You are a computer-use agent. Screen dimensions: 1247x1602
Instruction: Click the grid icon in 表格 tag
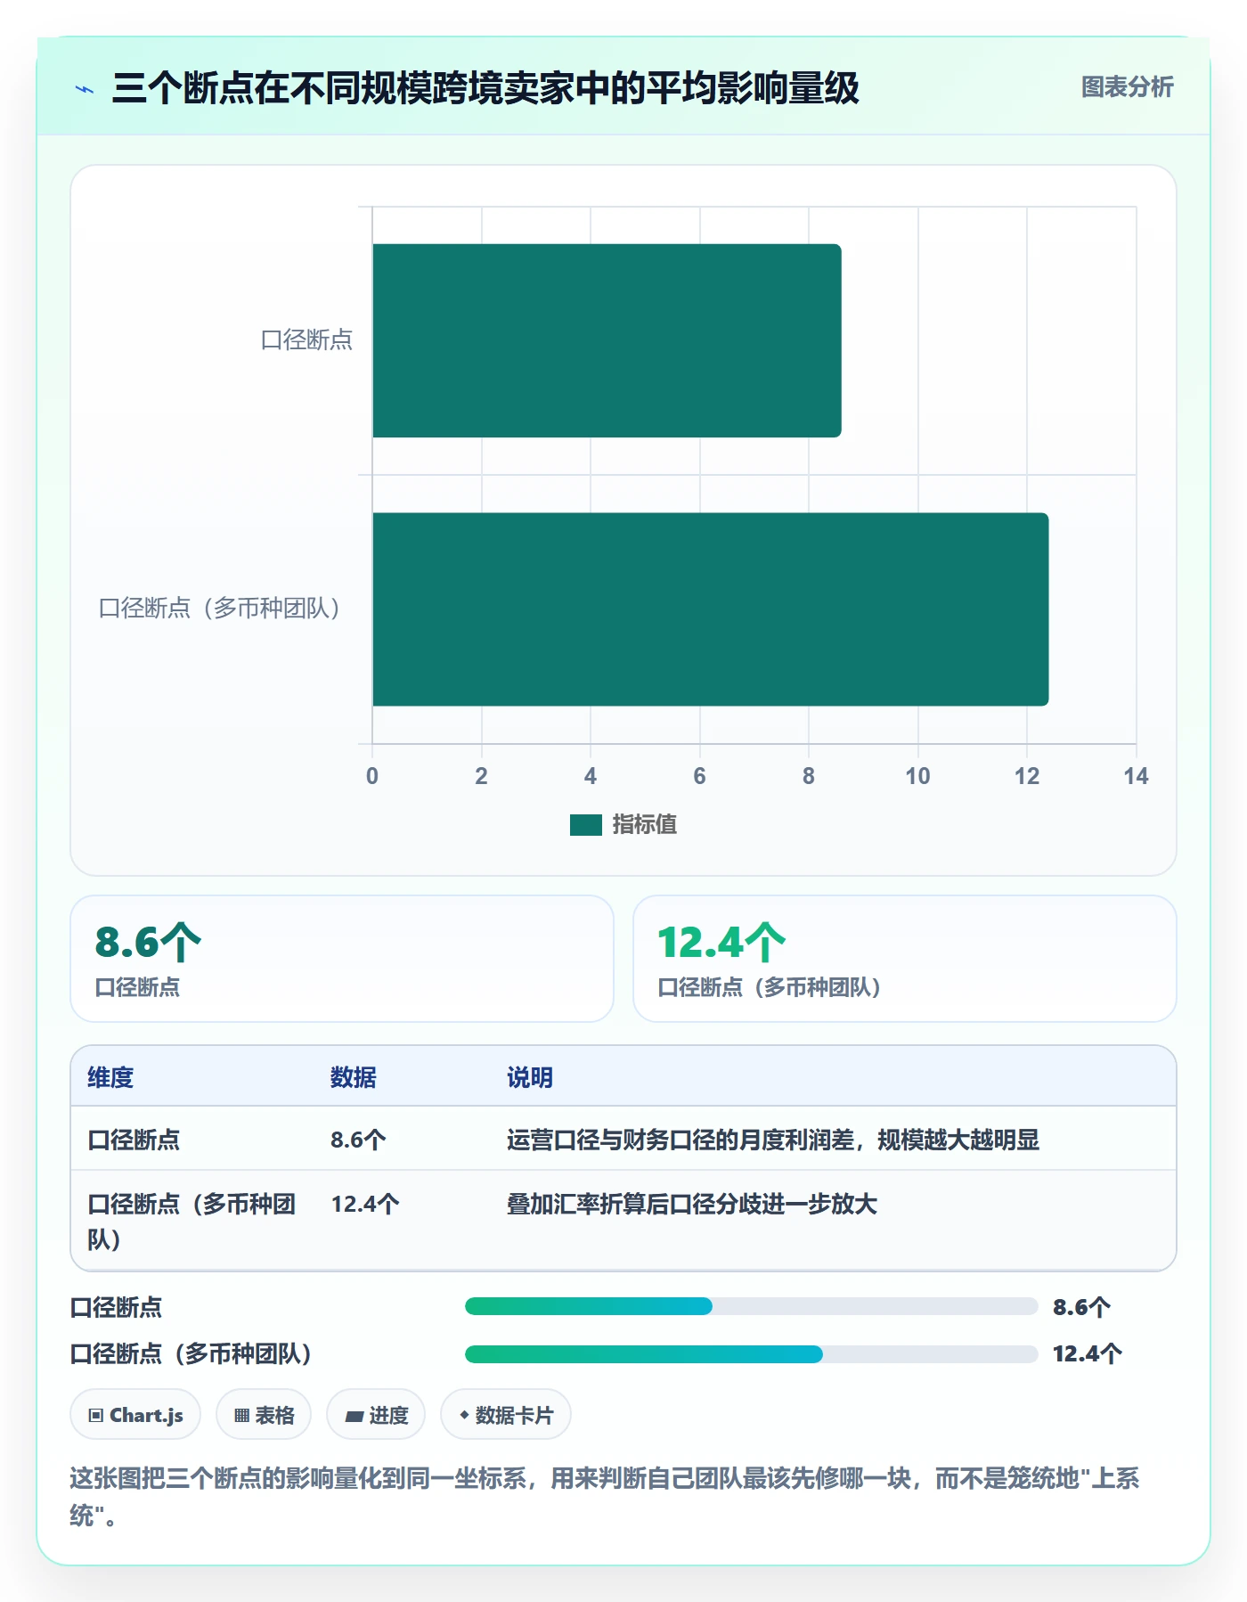click(x=242, y=1415)
